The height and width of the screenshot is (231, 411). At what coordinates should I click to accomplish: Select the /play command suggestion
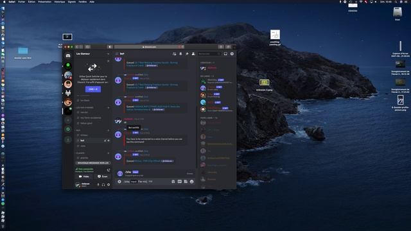pos(155,173)
